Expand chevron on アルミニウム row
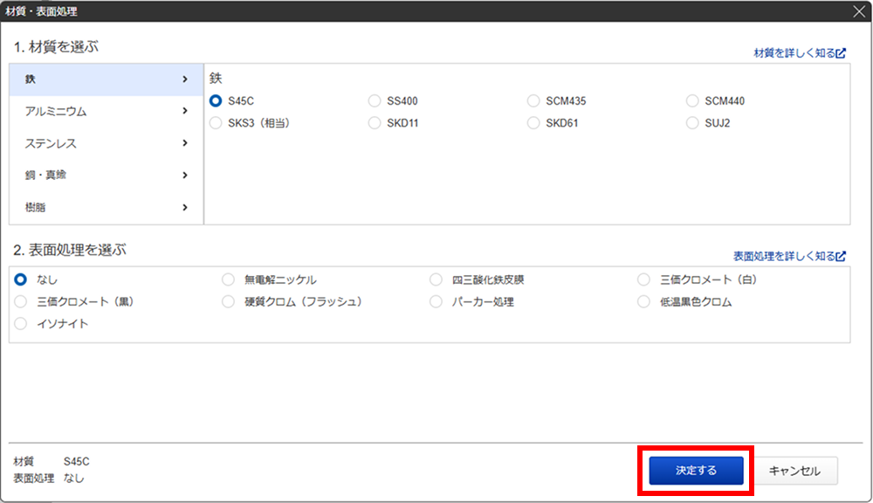The height and width of the screenshot is (503, 873). (185, 112)
